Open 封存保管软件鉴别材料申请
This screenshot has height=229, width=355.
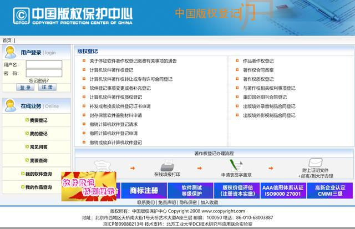click(x=116, y=115)
